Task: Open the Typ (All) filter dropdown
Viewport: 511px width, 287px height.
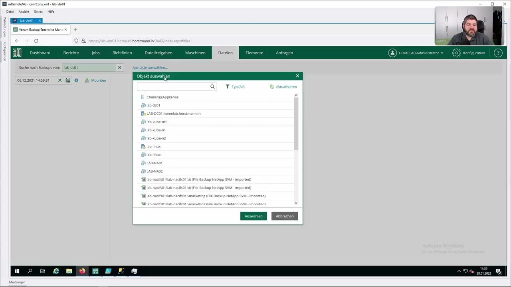Action: [x=235, y=86]
